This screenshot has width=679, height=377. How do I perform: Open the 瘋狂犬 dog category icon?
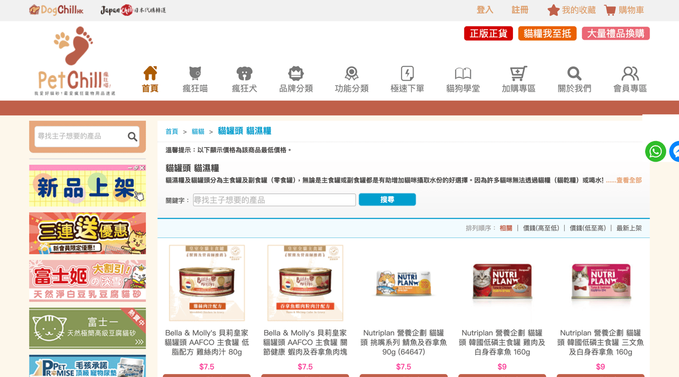(245, 74)
